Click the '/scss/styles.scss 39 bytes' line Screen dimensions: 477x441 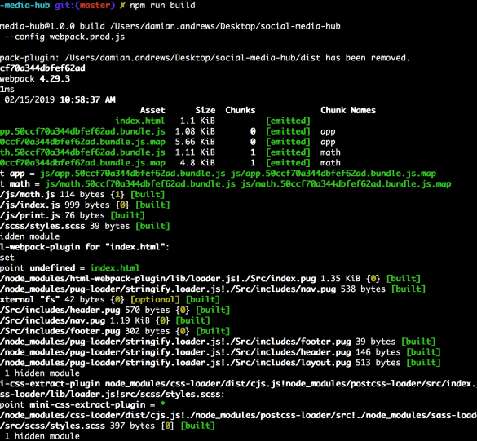(85, 226)
